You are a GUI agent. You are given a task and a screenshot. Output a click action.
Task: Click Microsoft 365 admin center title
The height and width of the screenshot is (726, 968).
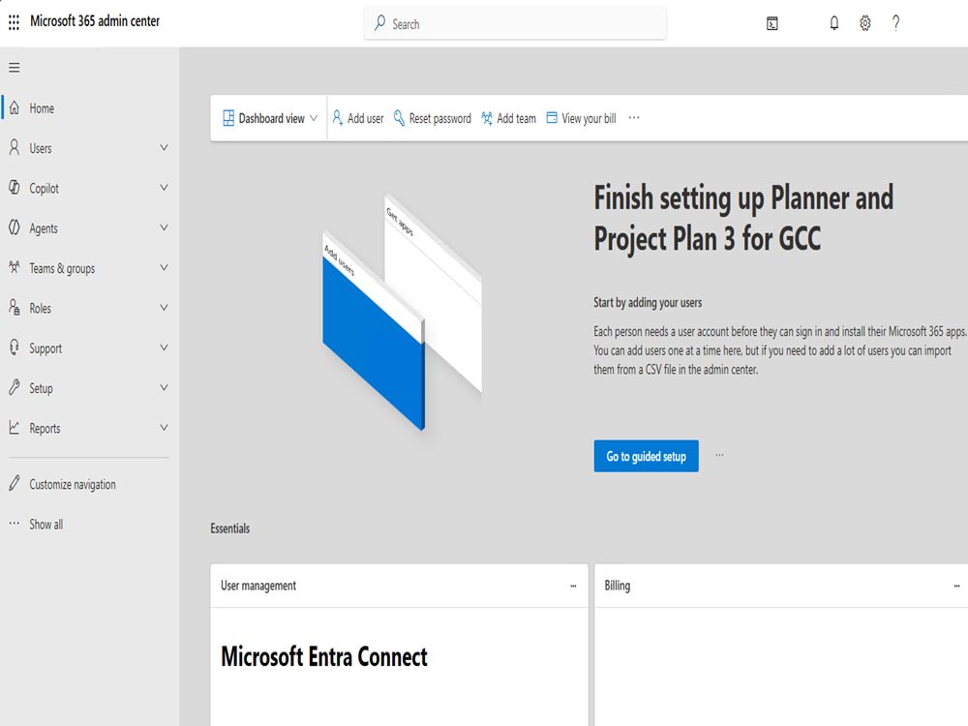(x=95, y=21)
